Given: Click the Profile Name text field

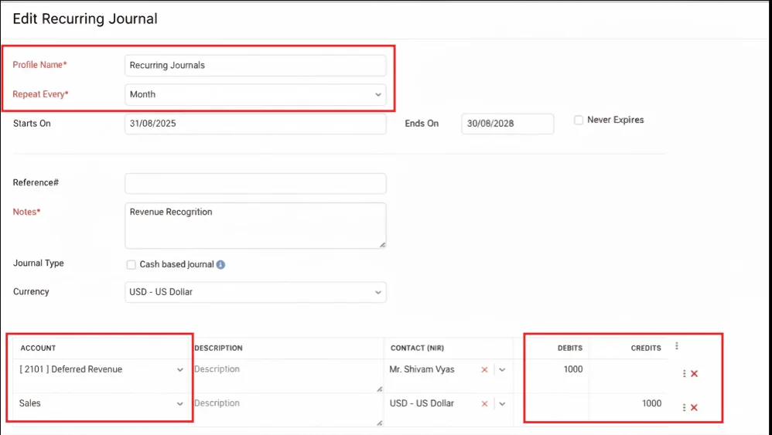Looking at the screenshot, I should coord(255,66).
